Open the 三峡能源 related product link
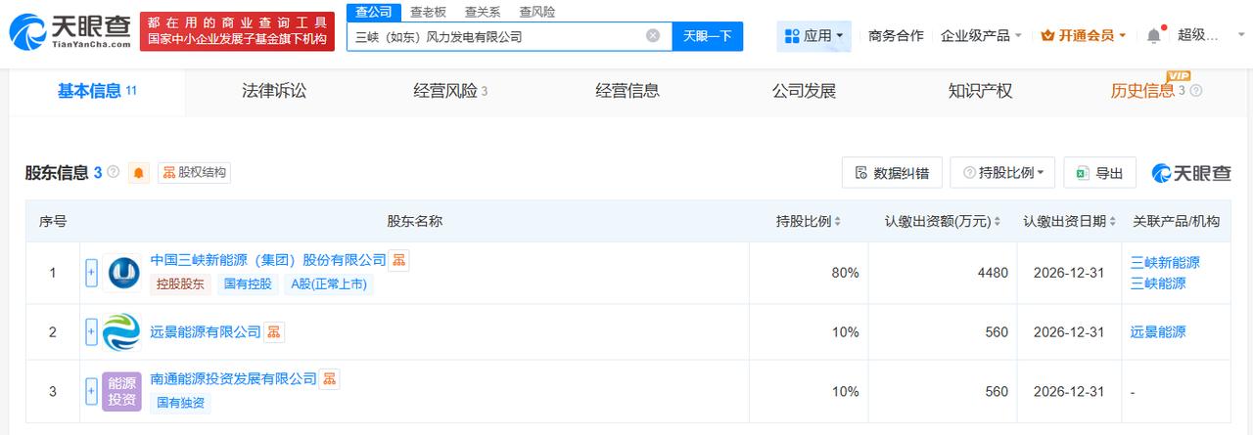 coord(1158,283)
